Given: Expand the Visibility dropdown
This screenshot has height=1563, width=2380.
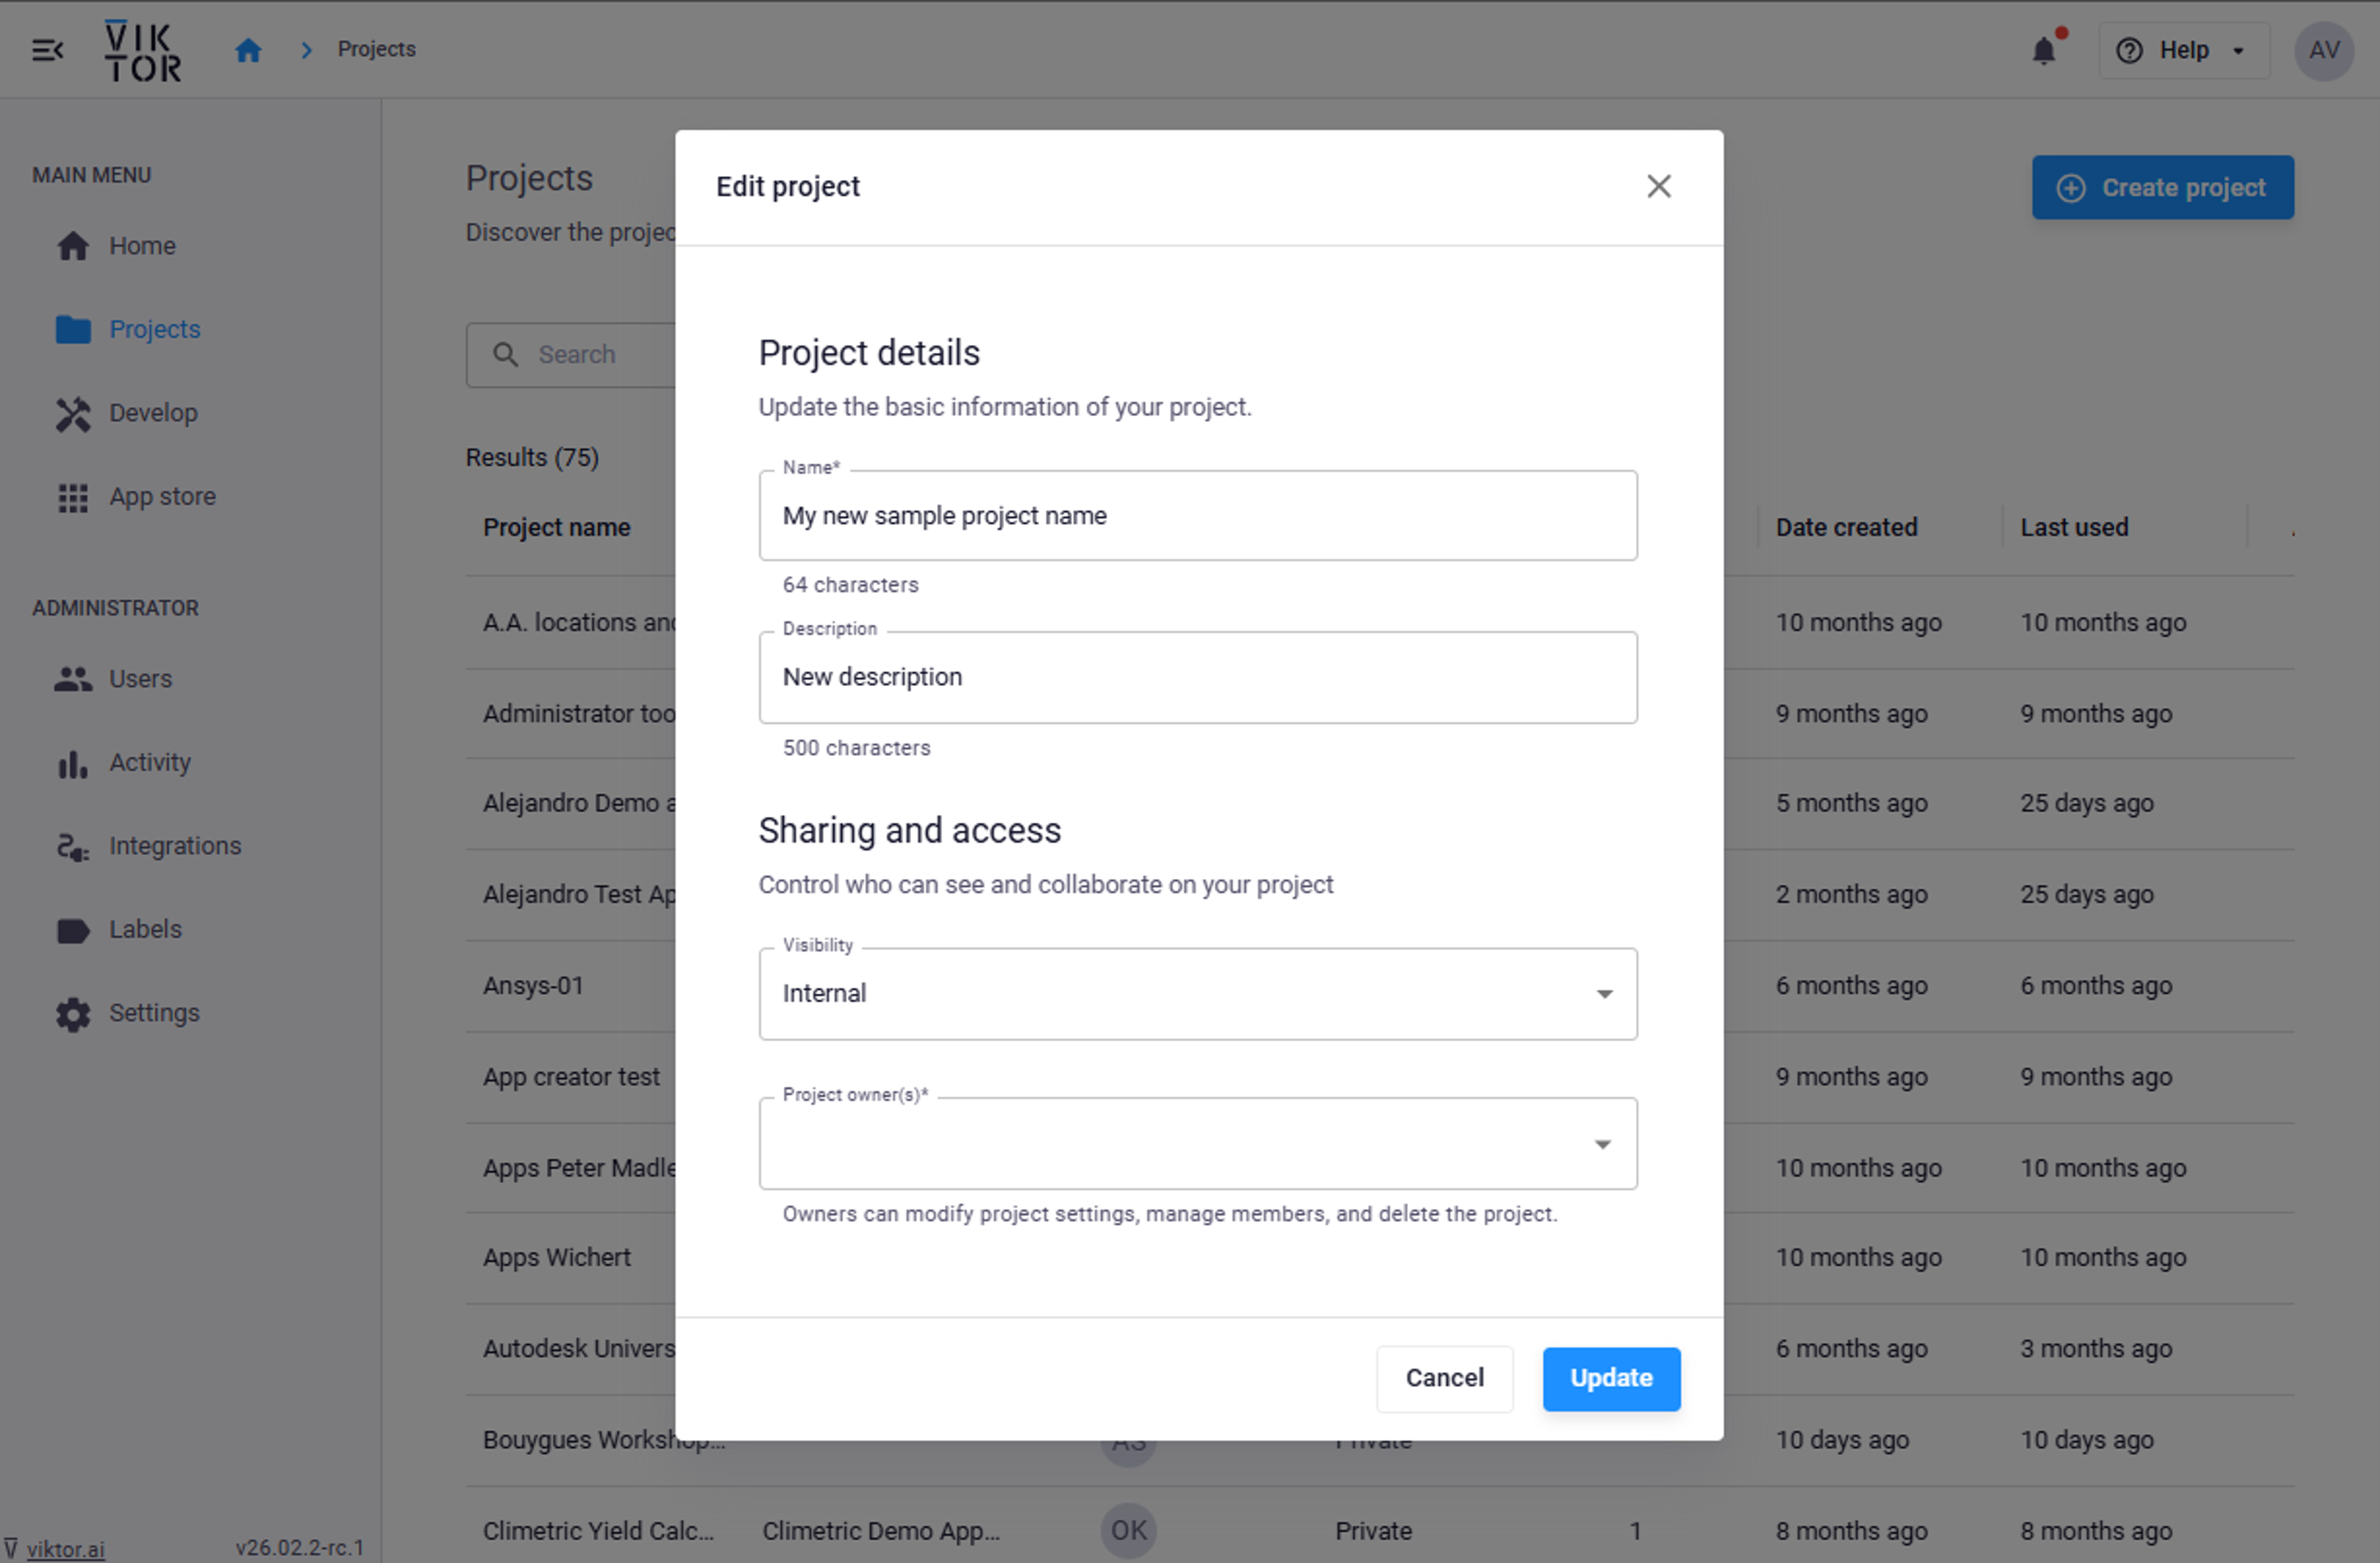Looking at the screenshot, I should (1197, 993).
